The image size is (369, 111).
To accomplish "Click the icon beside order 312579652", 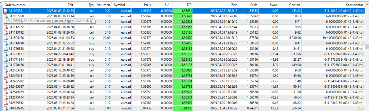I will point(5,103).
